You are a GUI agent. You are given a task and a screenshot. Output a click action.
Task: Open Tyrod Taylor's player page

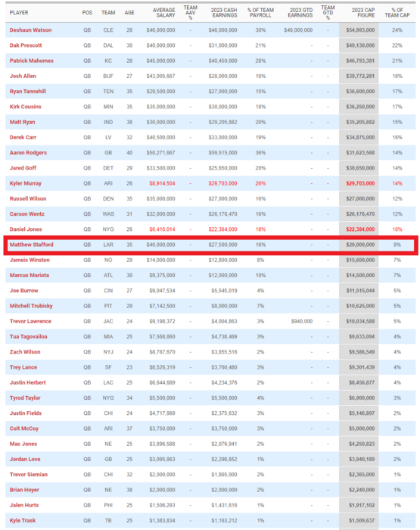point(25,397)
